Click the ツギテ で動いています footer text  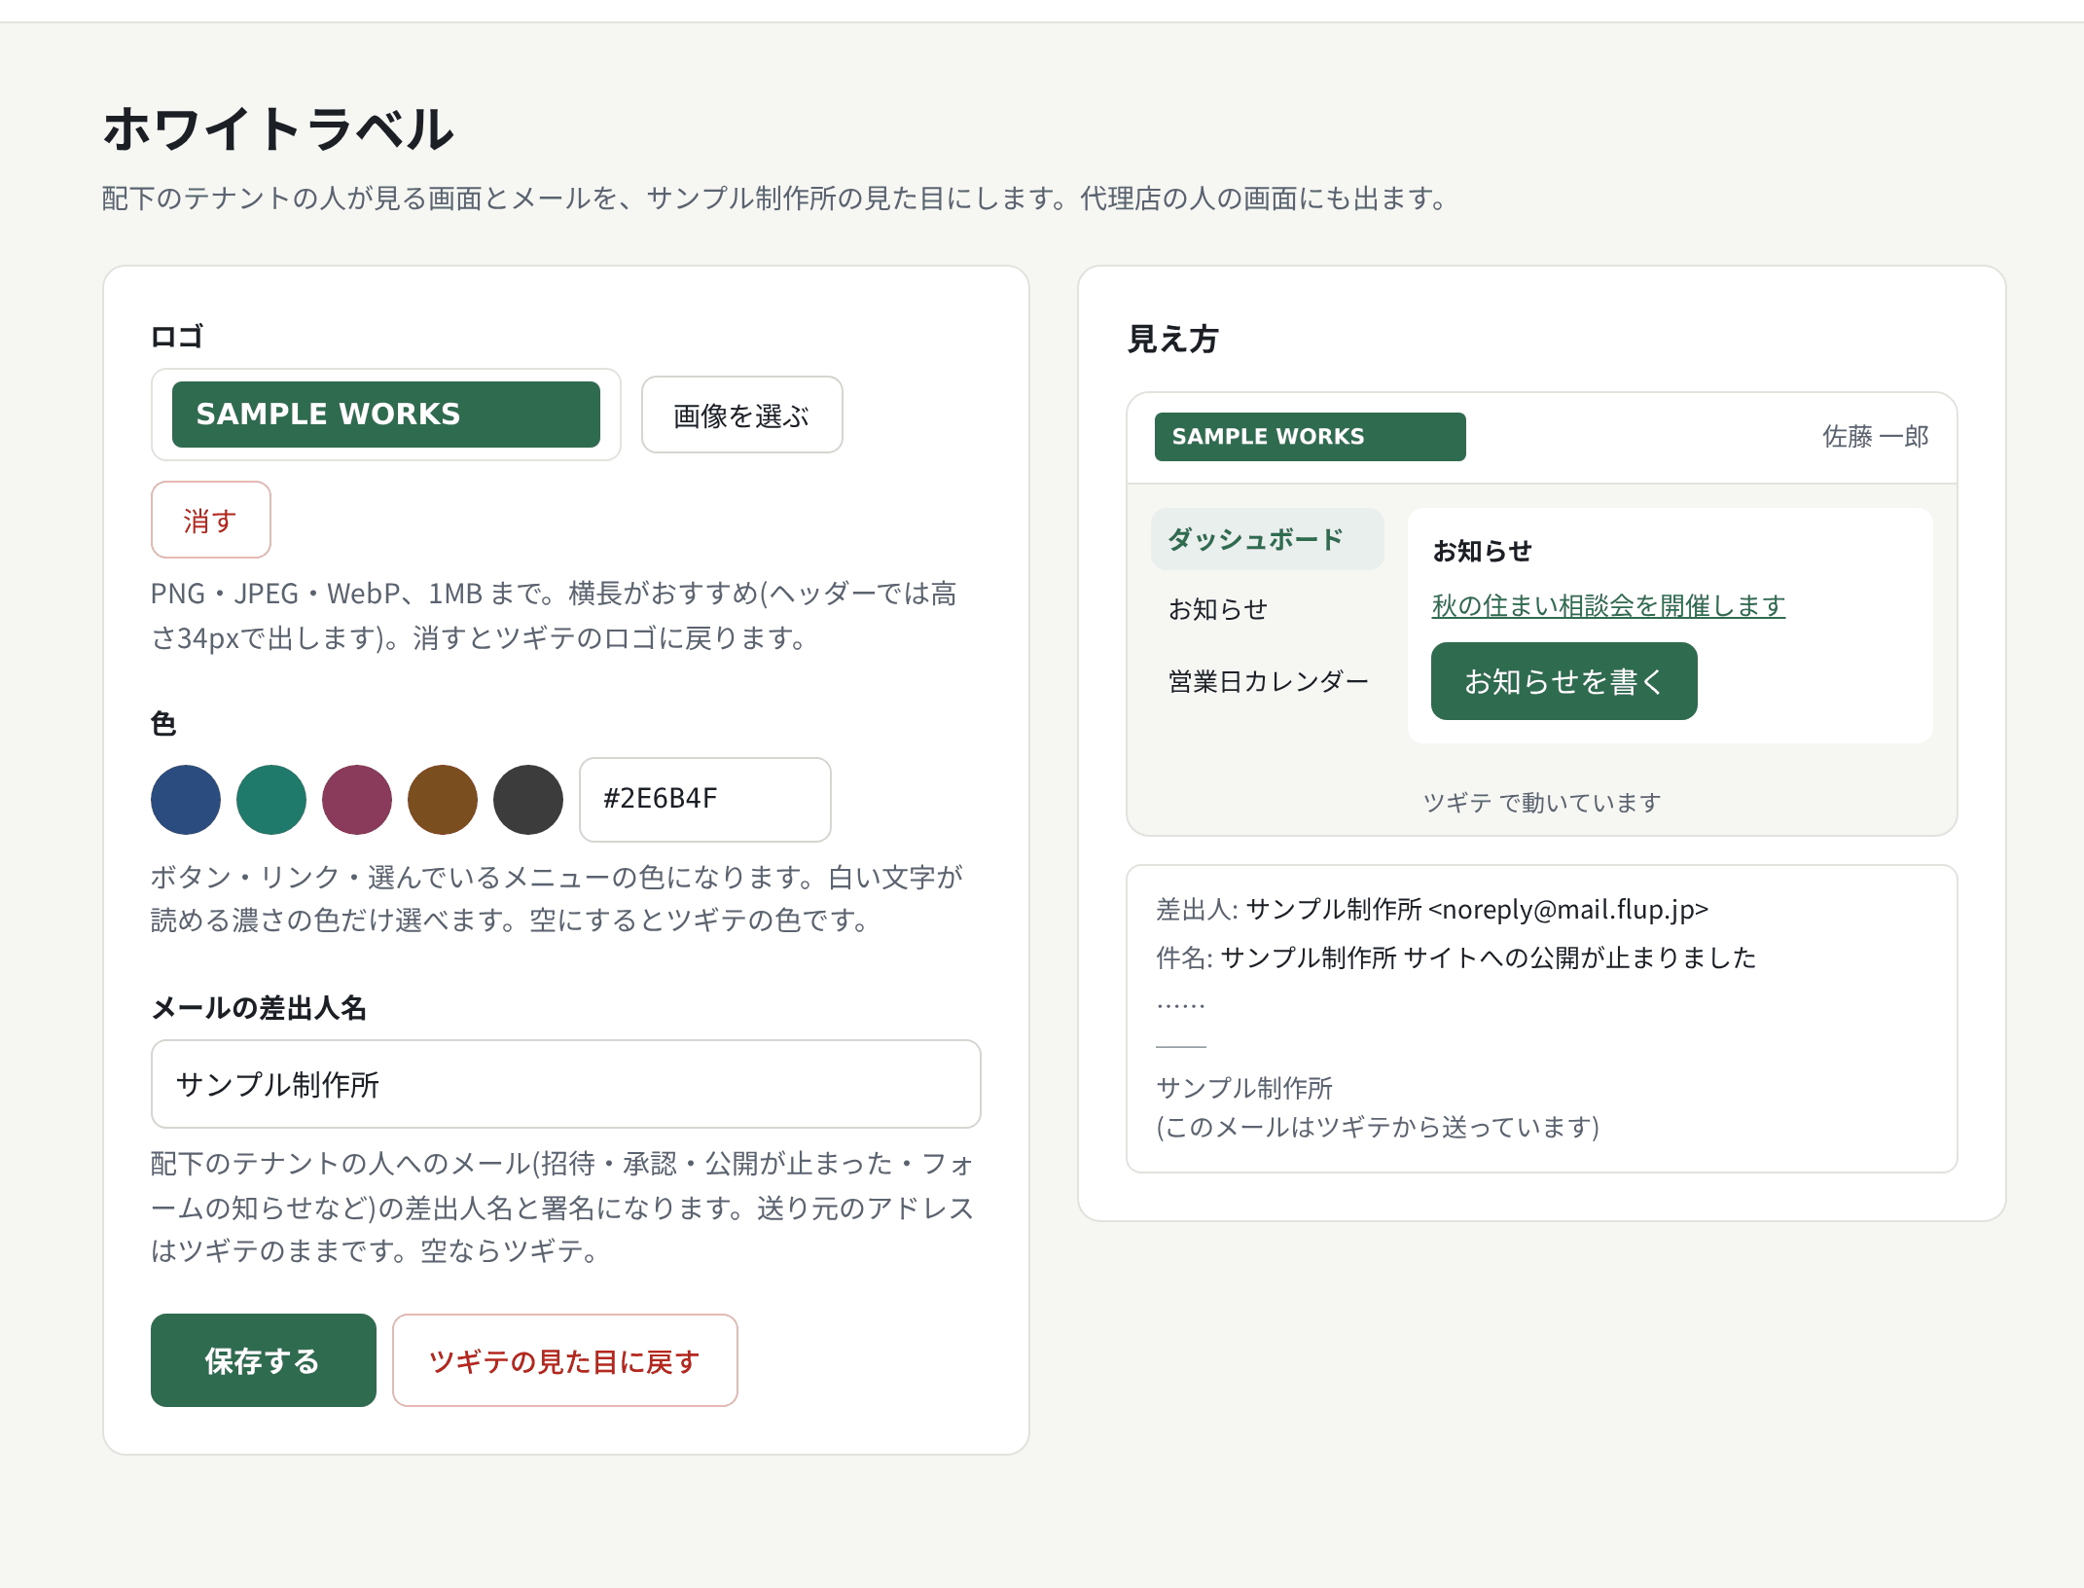(1542, 803)
